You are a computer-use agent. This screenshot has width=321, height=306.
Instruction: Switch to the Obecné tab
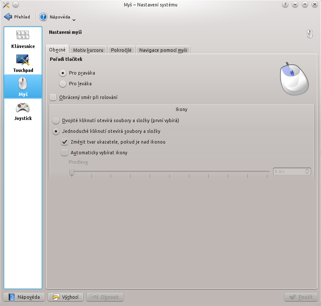57,50
